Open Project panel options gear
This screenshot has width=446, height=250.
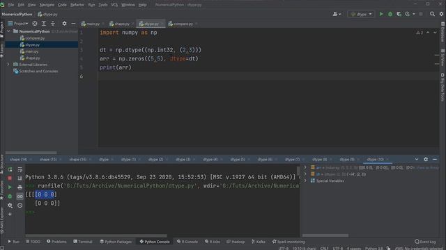[65, 24]
